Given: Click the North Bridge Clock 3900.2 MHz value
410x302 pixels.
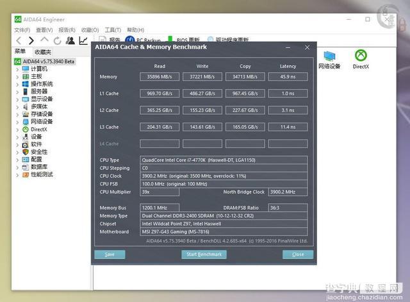Looking at the screenshot, I should click(288, 192).
